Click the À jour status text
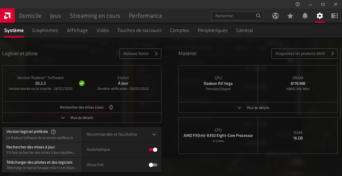The width and height of the screenshot is (342, 176). (123, 83)
